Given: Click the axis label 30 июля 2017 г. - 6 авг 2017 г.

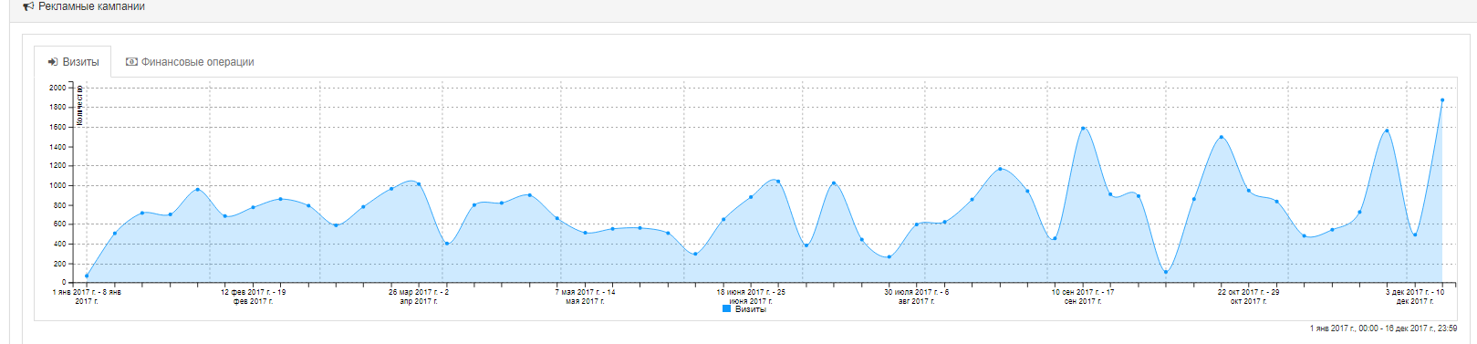Looking at the screenshot, I should click(x=916, y=297).
